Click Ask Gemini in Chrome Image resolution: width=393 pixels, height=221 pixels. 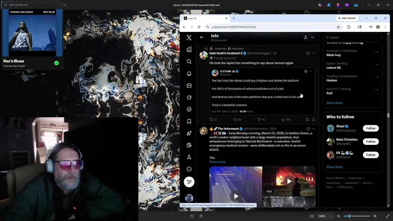click(347, 18)
